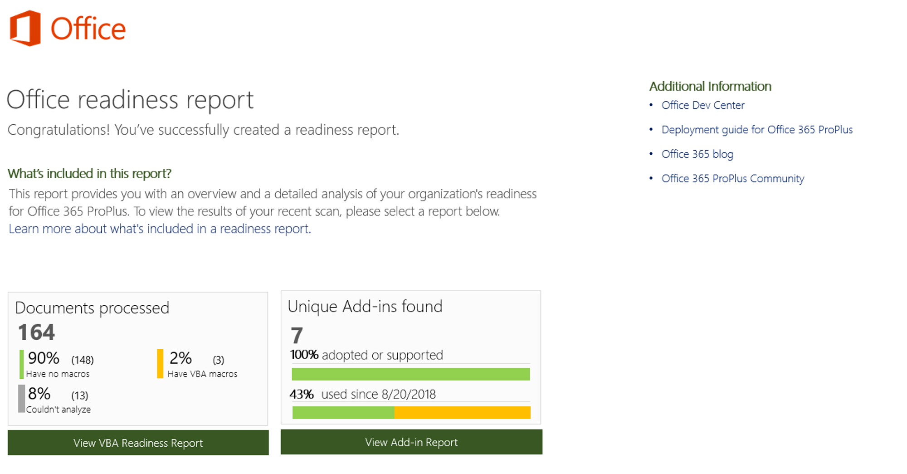The image size is (907, 474).
Task: Click the bullet beside Office 365 blog
Action: click(652, 154)
